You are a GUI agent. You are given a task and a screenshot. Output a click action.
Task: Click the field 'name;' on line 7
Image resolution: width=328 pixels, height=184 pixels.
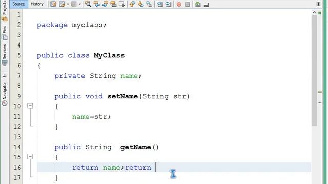click(x=131, y=76)
